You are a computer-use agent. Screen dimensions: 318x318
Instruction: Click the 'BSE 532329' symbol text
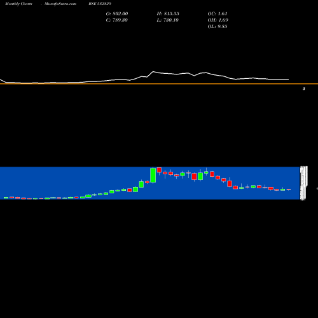[x=100, y=4]
